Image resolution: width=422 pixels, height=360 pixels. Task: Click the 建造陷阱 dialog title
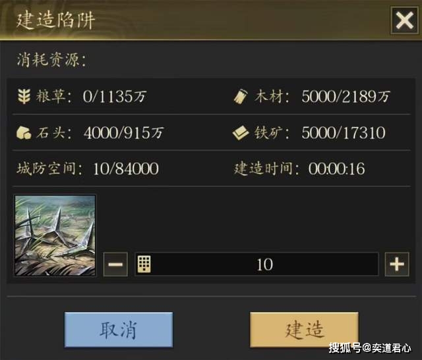pyautogui.click(x=55, y=20)
